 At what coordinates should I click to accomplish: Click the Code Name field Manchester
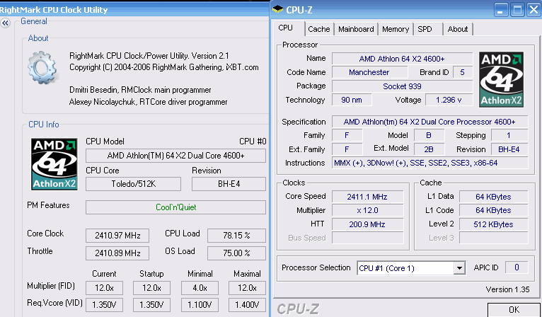(369, 72)
